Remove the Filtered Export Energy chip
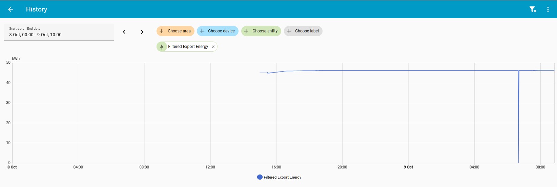 click(213, 47)
